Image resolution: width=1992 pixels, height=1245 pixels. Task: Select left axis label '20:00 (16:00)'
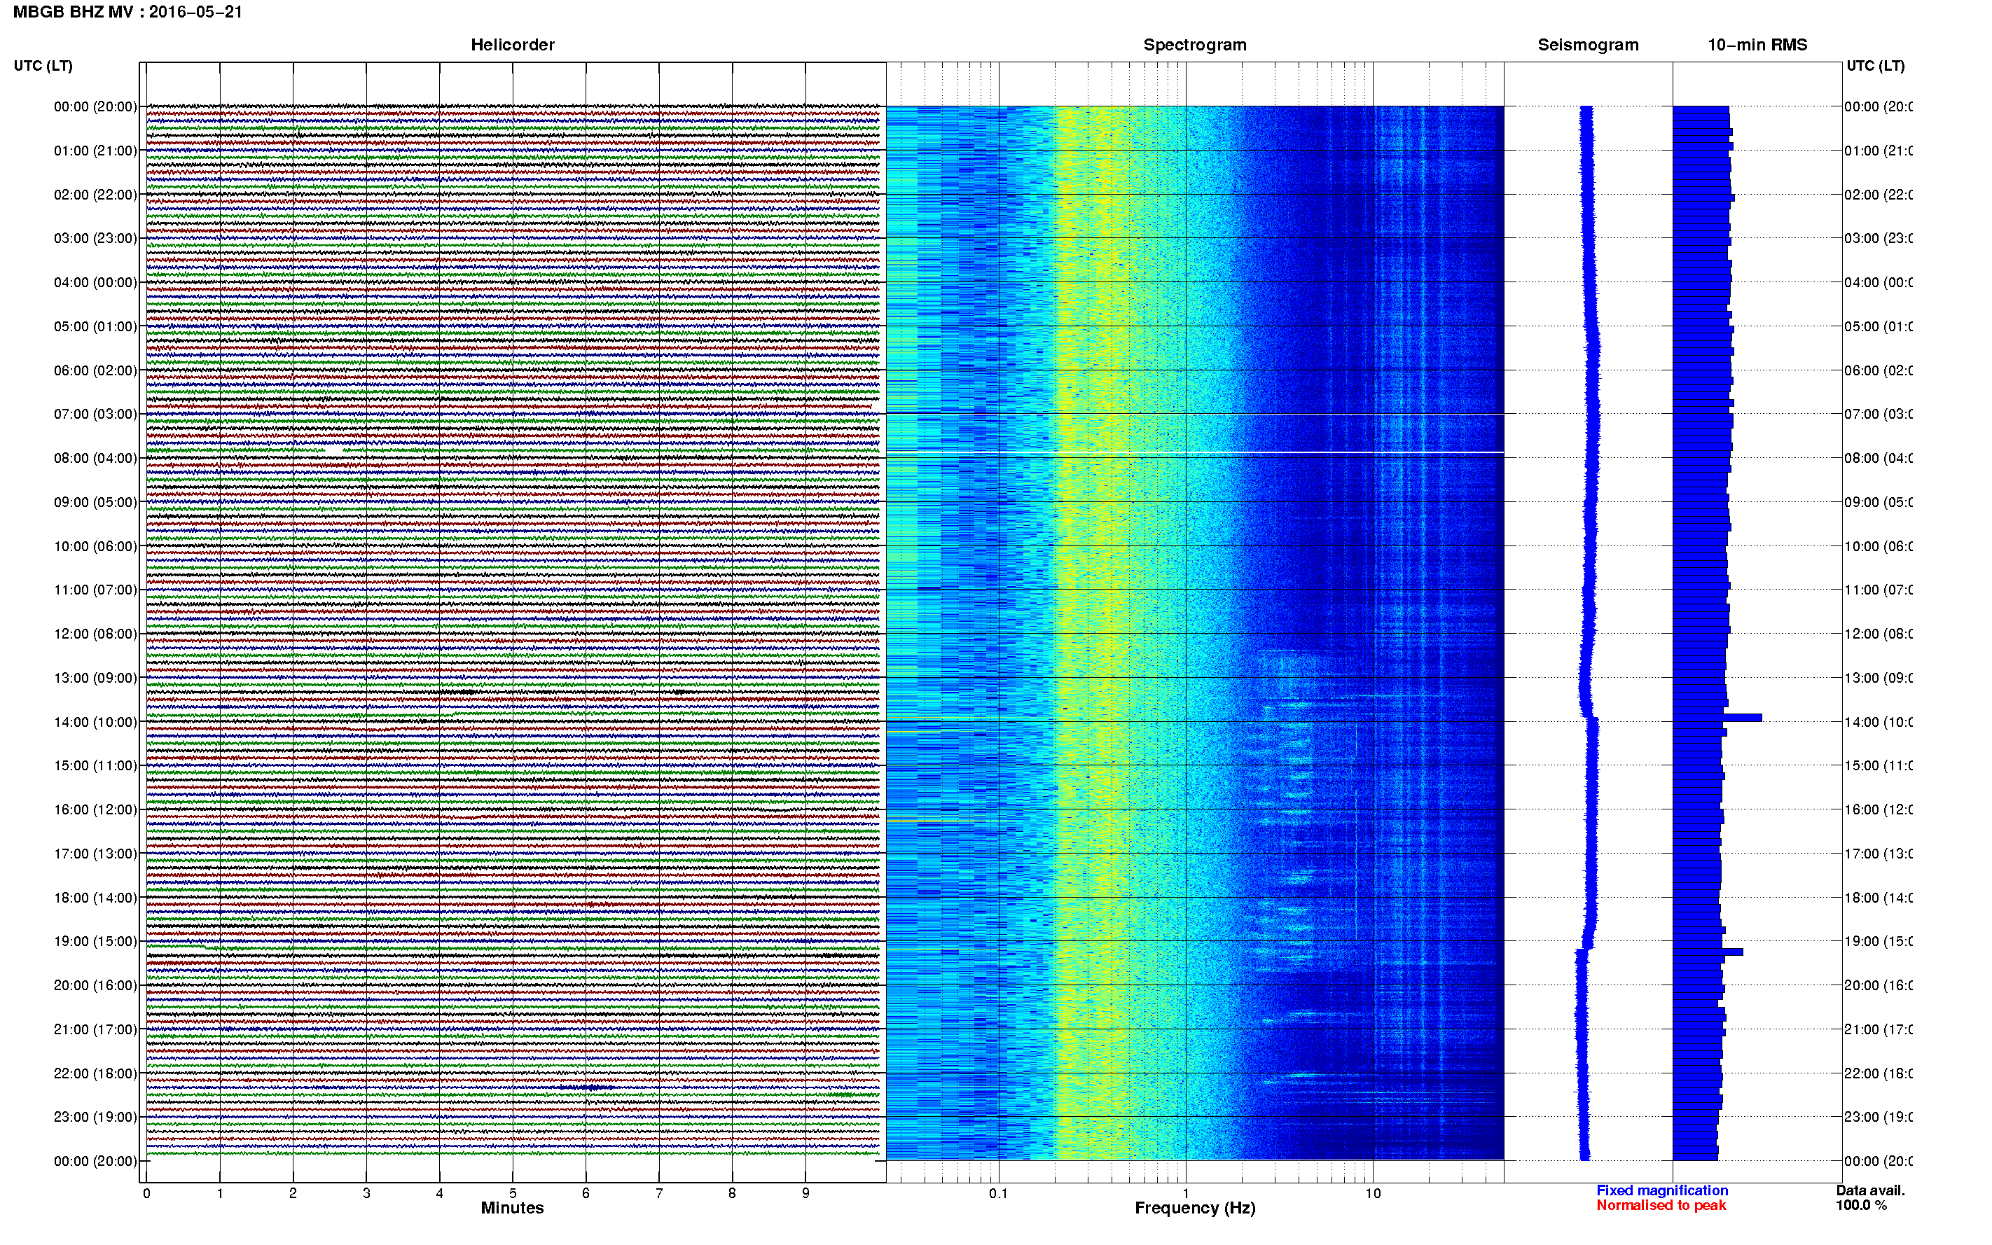point(95,986)
